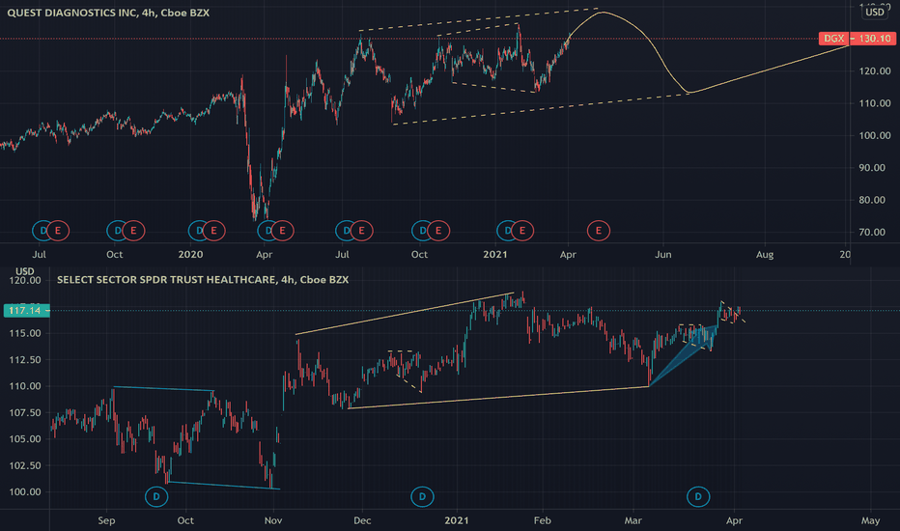Viewport: 900px width, 531px height.
Task: Click the dividend marker near 2021 on DGX chart
Action: click(507, 231)
